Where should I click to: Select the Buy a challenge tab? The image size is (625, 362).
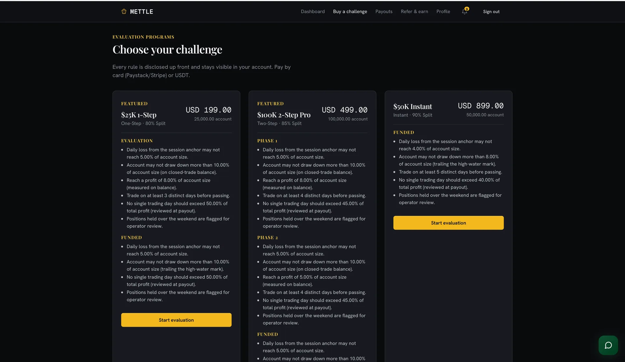coord(350,11)
